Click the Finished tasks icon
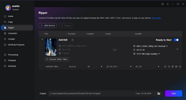This screenshot has height=100, width=186. pos(5,60)
